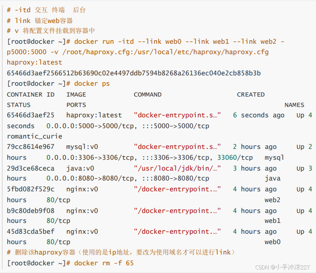Click the "IMAGE" column header

(76, 94)
